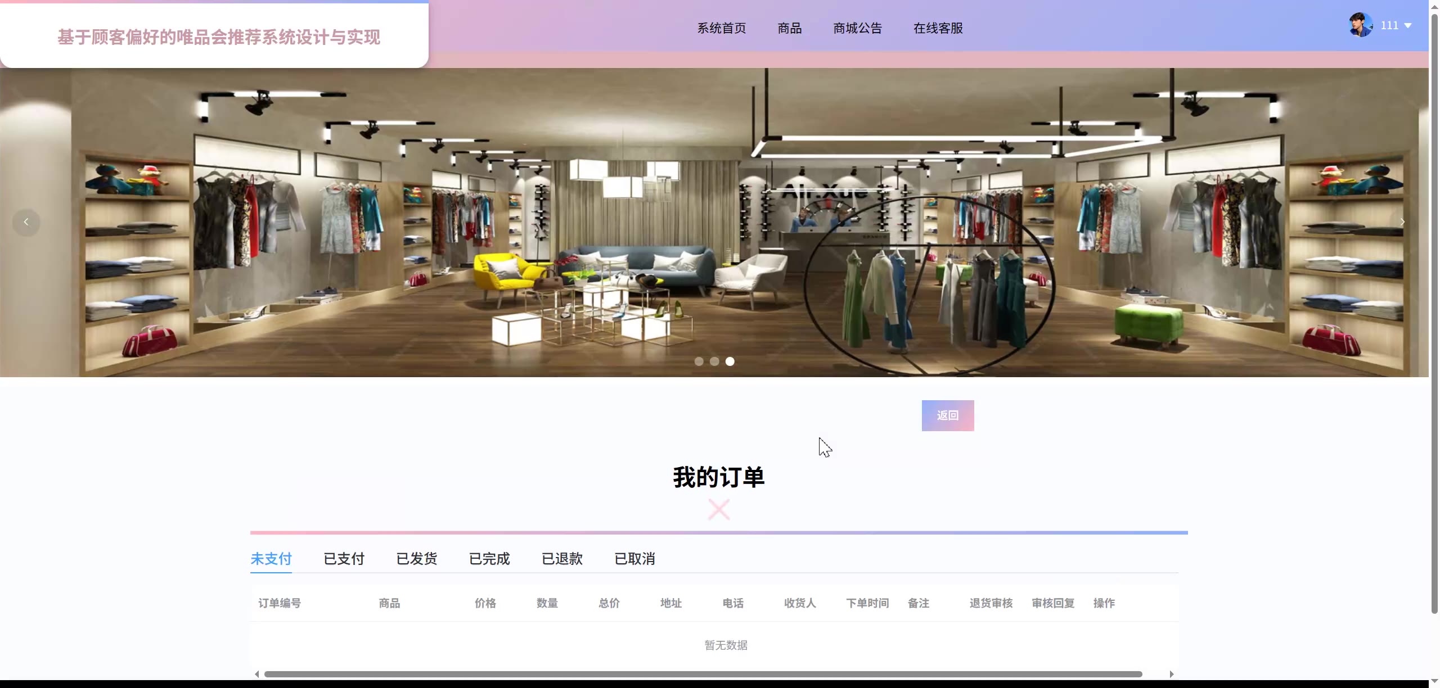
Task: Select second carousel indicator dot
Action: [714, 361]
